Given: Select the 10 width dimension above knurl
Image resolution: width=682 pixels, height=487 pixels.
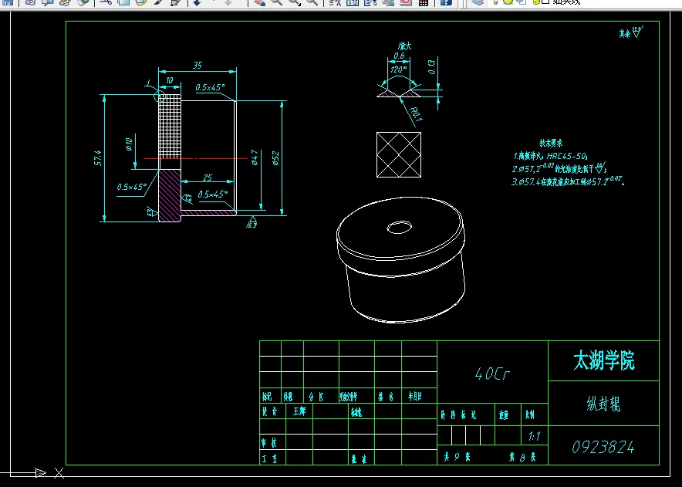Looking at the screenshot, I should pyautogui.click(x=169, y=80).
